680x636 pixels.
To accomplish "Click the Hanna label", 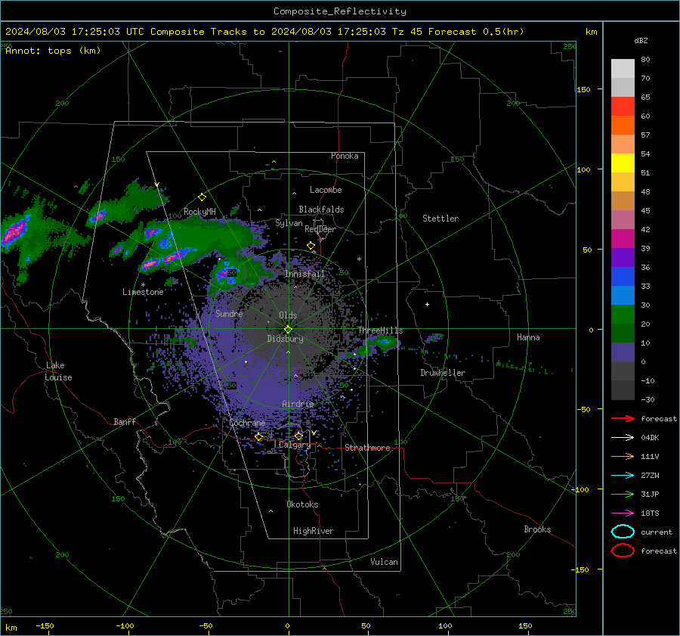I will [528, 337].
